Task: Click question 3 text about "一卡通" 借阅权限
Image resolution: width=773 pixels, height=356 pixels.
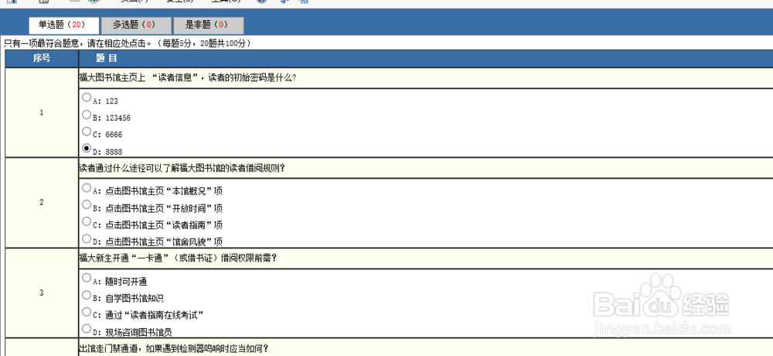Action: click(178, 258)
